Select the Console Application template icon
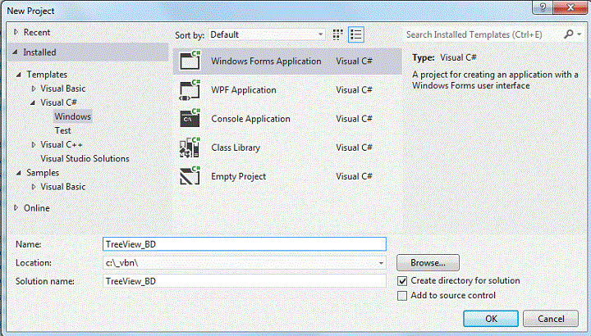Image resolution: width=591 pixels, height=336 pixels. click(x=190, y=119)
